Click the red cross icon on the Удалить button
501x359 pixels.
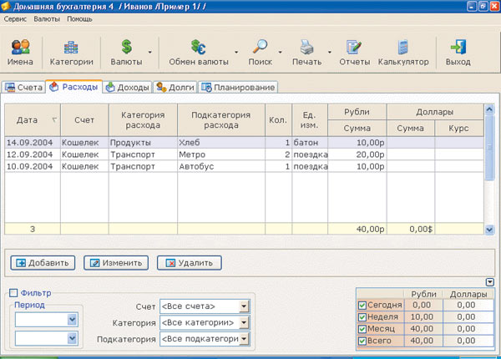[x=170, y=263]
